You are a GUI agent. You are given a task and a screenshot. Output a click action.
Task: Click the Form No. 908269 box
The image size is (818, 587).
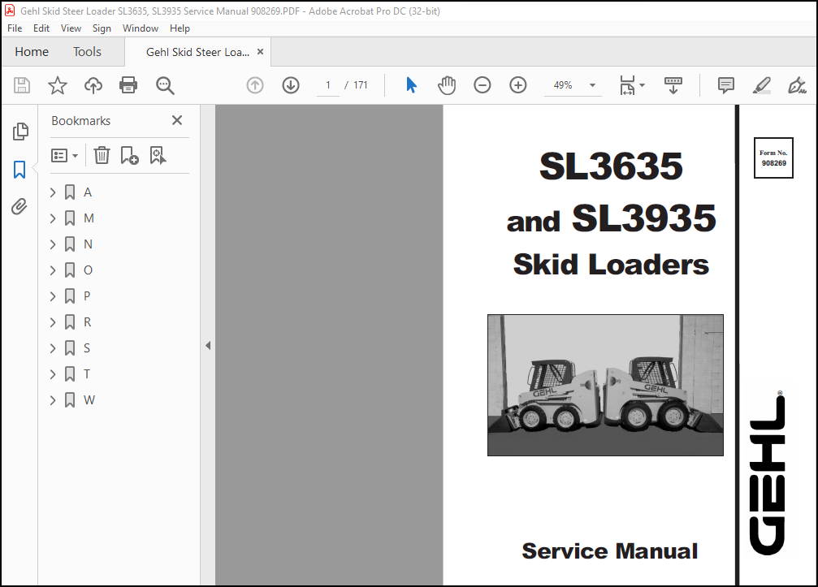773,158
